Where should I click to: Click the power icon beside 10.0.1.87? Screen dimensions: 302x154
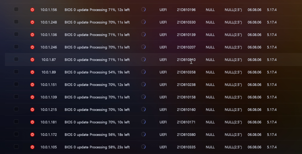click(x=32, y=60)
